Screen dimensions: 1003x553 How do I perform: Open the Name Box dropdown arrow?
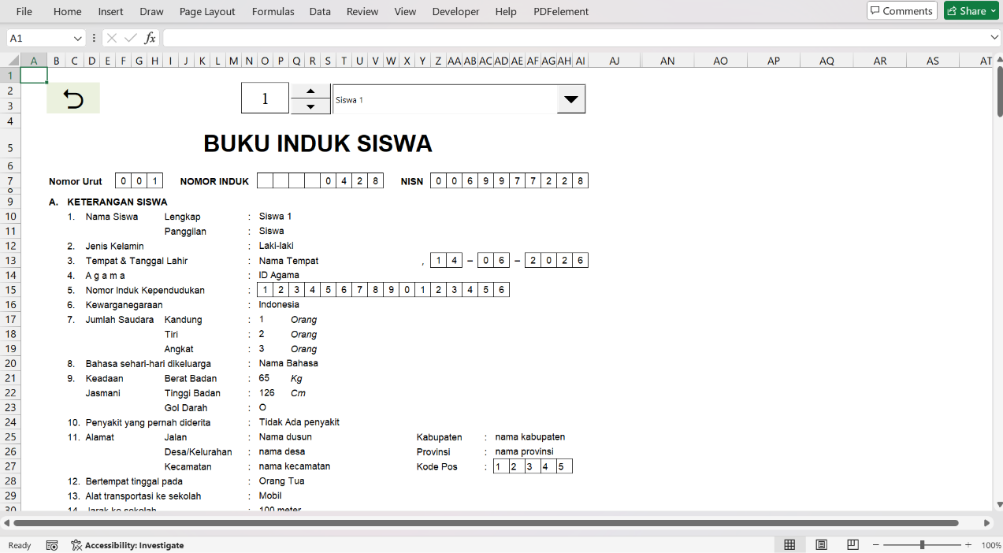click(77, 38)
